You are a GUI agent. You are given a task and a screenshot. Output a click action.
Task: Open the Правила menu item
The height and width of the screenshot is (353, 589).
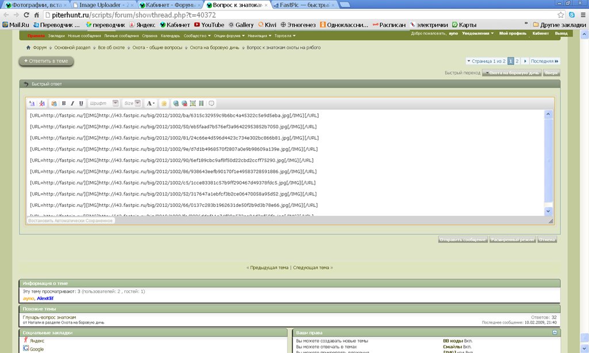[x=36, y=36]
